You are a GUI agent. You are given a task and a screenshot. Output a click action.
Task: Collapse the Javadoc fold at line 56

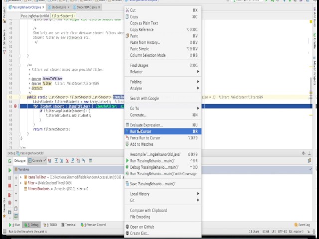tap(20, 65)
